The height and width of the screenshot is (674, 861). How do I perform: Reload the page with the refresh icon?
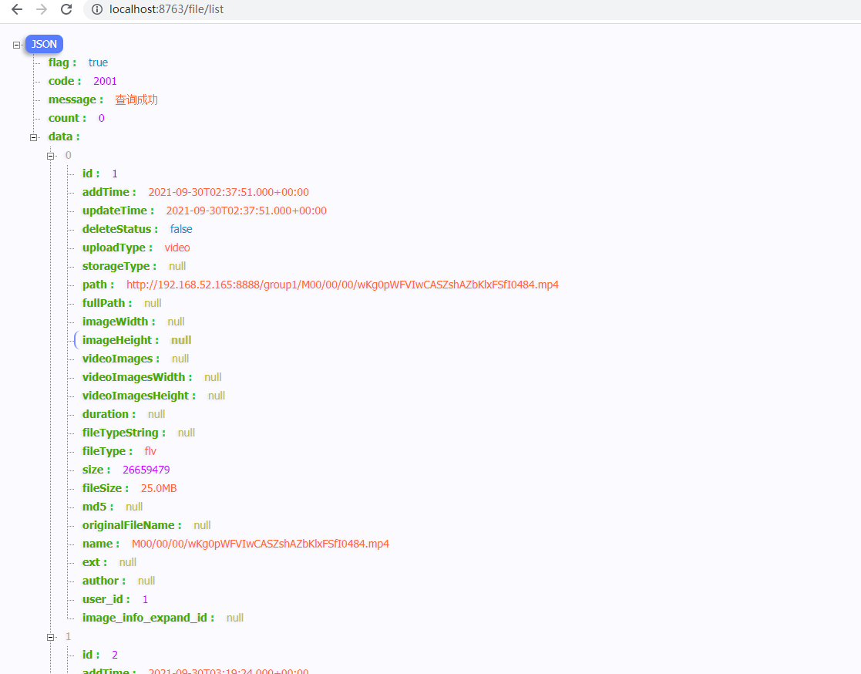coord(66,9)
